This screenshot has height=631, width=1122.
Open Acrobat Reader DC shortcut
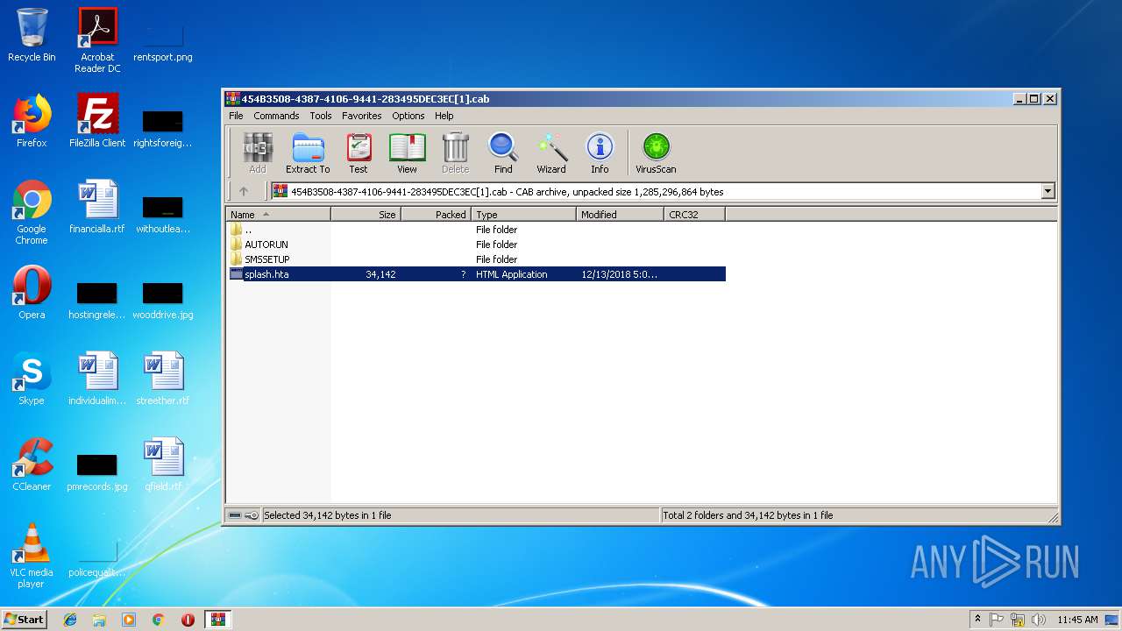click(97, 40)
